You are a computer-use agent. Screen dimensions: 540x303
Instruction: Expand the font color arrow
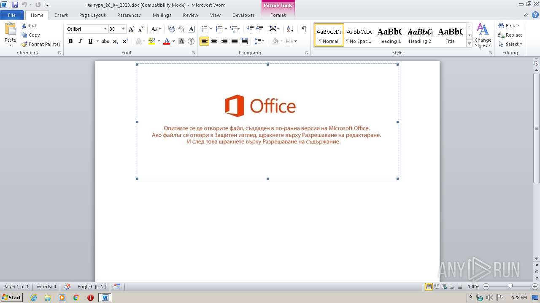click(173, 41)
